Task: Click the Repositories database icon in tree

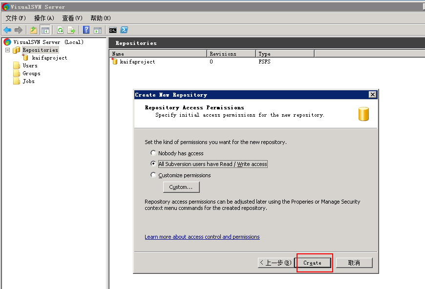Action: pyautogui.click(x=17, y=50)
